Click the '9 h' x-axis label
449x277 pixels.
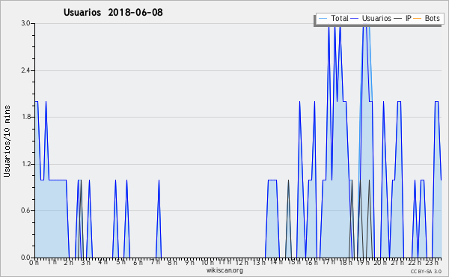click(189, 263)
